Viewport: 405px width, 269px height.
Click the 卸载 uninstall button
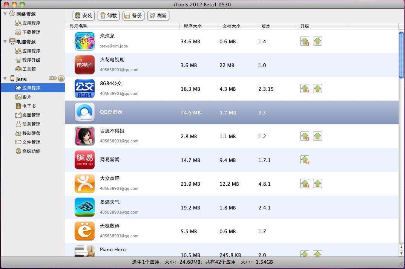[x=108, y=15]
